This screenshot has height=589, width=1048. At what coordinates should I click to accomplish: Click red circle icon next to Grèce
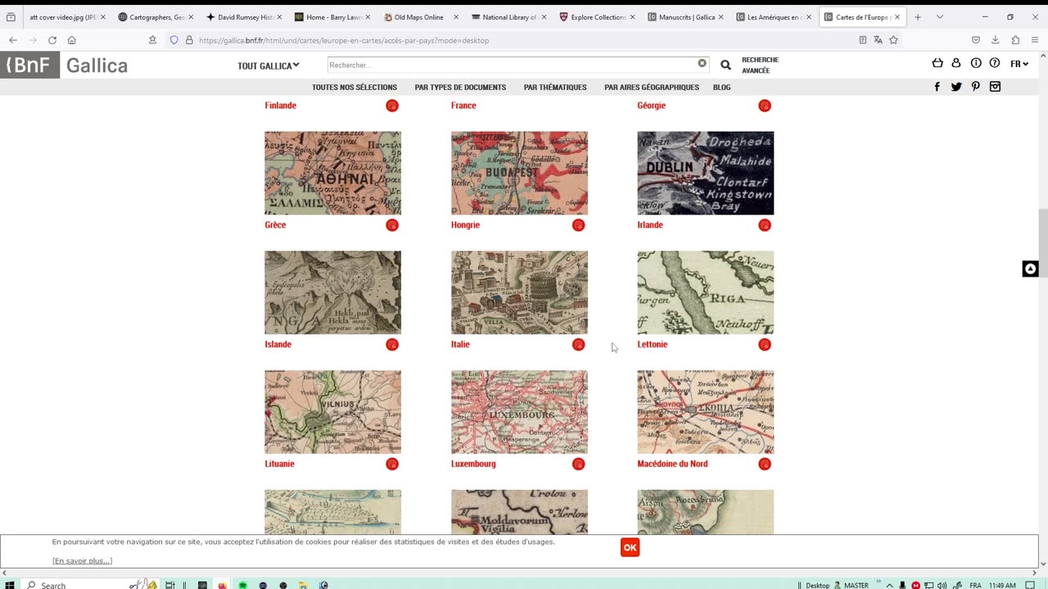[x=392, y=225]
